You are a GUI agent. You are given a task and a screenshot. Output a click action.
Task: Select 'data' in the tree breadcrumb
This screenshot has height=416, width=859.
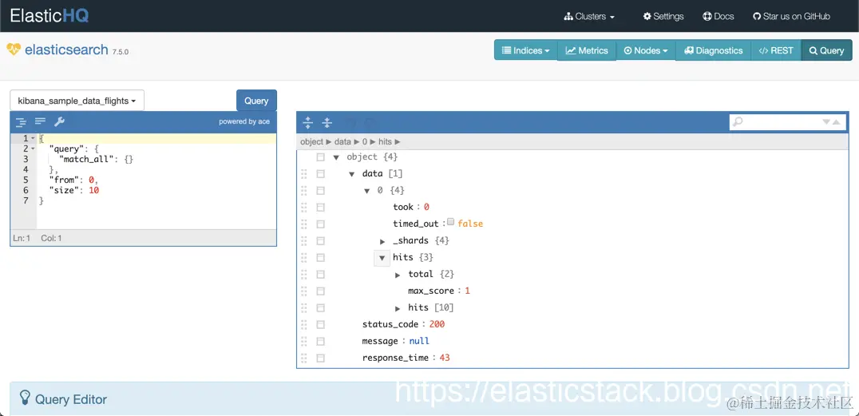coord(342,141)
